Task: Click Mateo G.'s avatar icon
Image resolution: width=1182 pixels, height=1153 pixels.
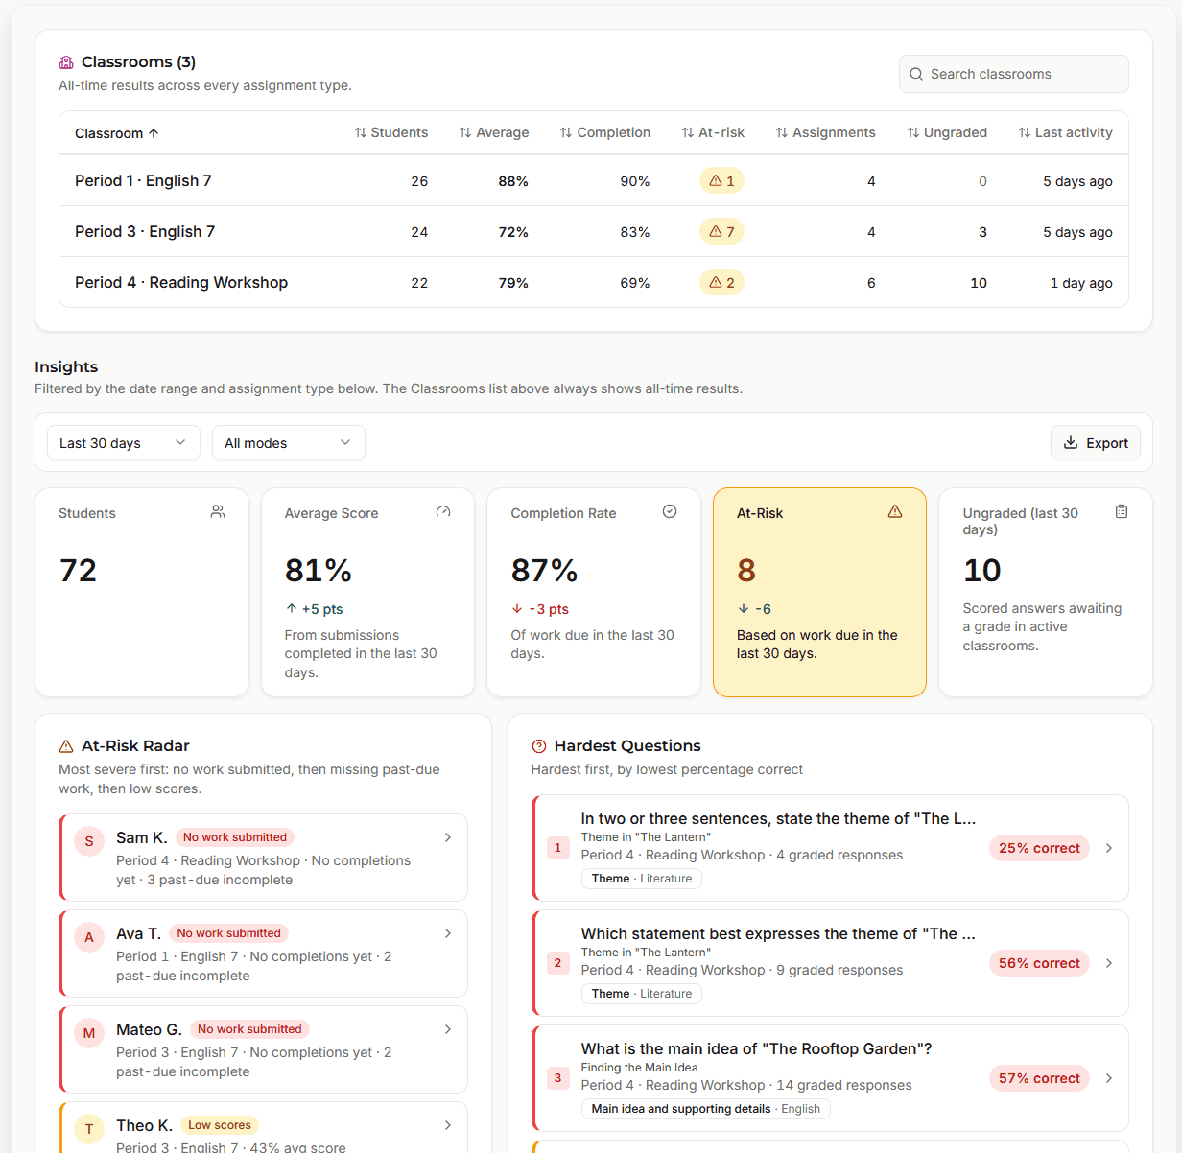Action: (89, 1033)
